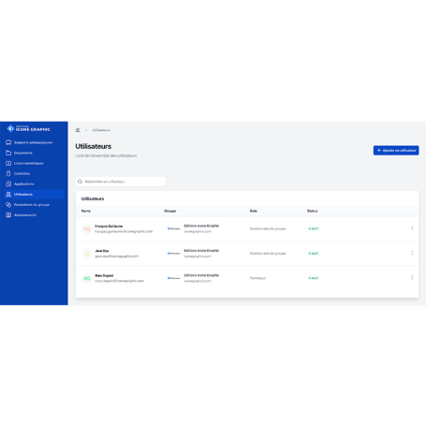The width and height of the screenshot is (426, 426).
Task: Click the Paramètres du groupe icon
Action: pyautogui.click(x=8, y=205)
